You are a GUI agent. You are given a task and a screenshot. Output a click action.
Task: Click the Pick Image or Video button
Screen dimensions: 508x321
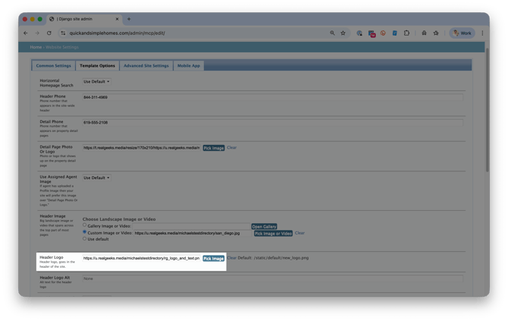tap(273, 234)
